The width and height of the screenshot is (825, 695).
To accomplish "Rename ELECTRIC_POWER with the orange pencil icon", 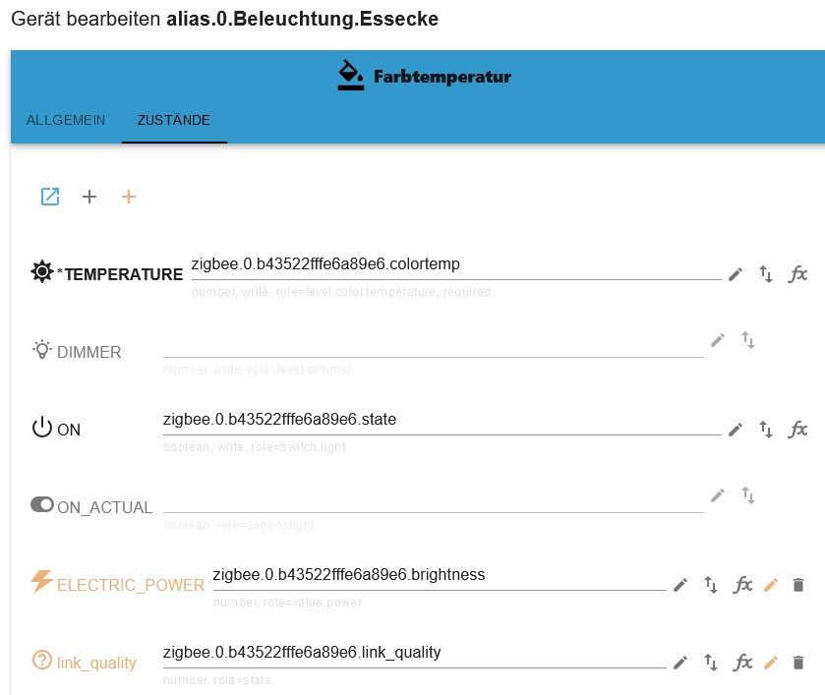I will coord(770,585).
